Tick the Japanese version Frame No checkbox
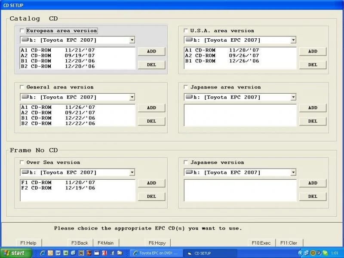Viewport: 344px width, 258px height. (186, 163)
